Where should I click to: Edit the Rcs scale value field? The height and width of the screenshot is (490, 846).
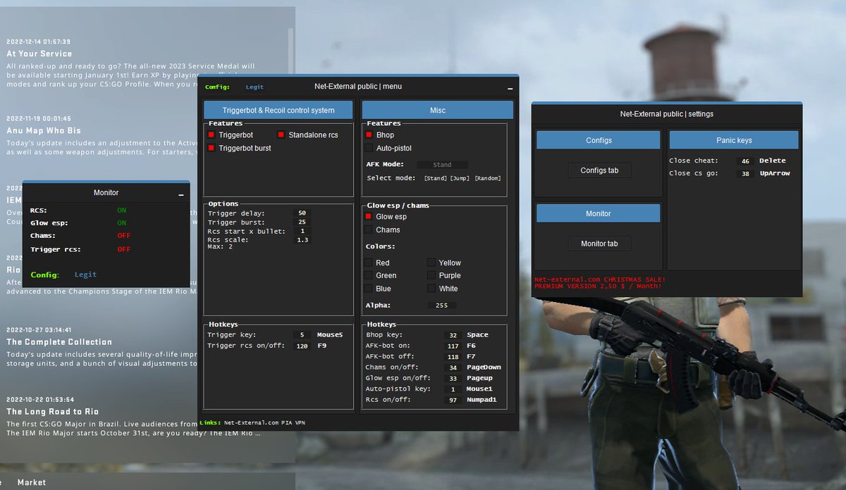click(302, 240)
